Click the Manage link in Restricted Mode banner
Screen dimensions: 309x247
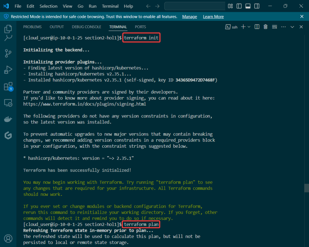pos(189,17)
